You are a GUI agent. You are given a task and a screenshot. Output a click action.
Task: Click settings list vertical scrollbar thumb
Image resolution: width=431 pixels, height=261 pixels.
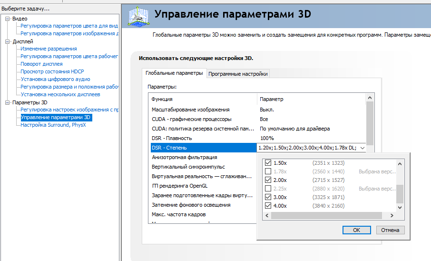[x=370, y=123]
